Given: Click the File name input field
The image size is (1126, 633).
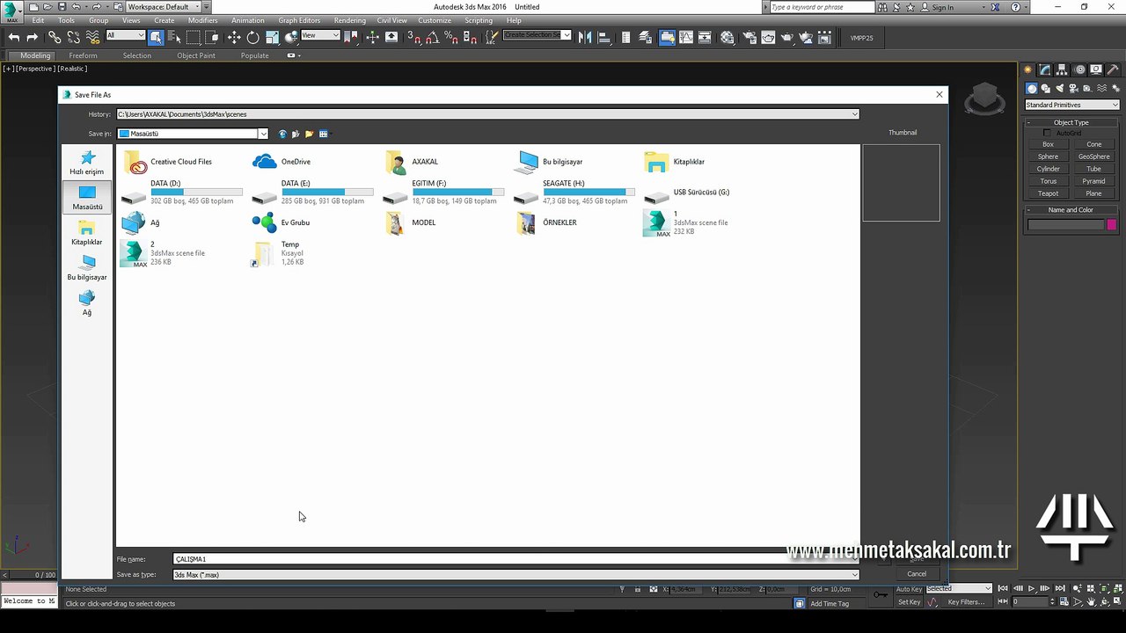Looking at the screenshot, I should (x=515, y=559).
